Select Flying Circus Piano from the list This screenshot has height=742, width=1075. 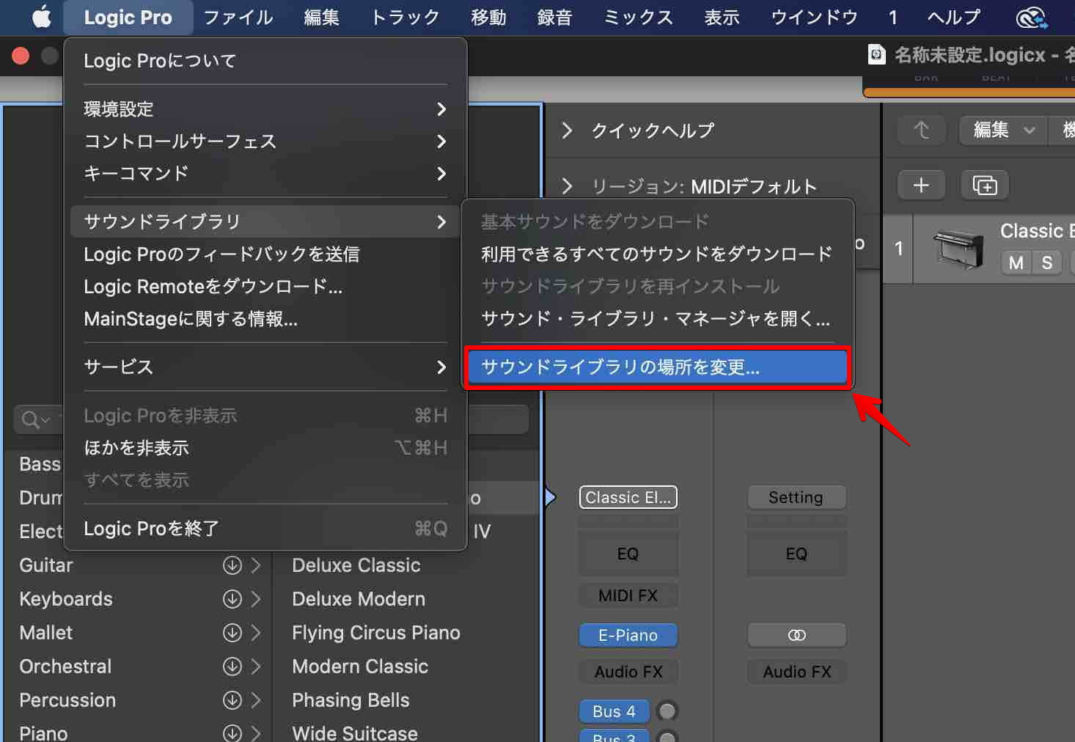pos(375,632)
